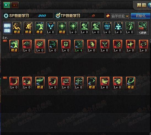
Task: Select the crescent moon slash first skill in lower TP row
Action: (14, 83)
